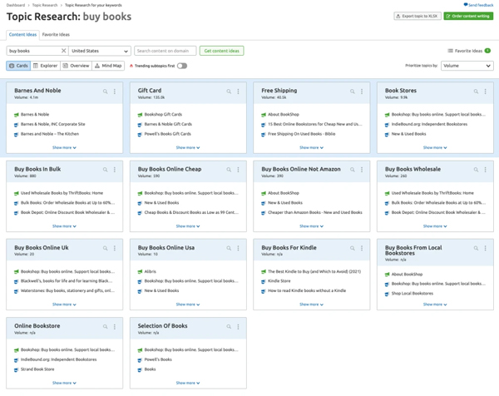Click the green Favorite Ideas count badge
Image resolution: width=499 pixels, height=396 pixels.
coord(487,51)
